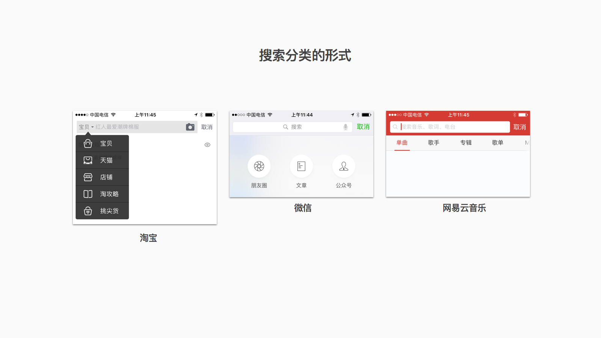The image size is (601, 338).
Task: Open the 宝贝 category dropdown in Taobao
Action: pos(86,127)
